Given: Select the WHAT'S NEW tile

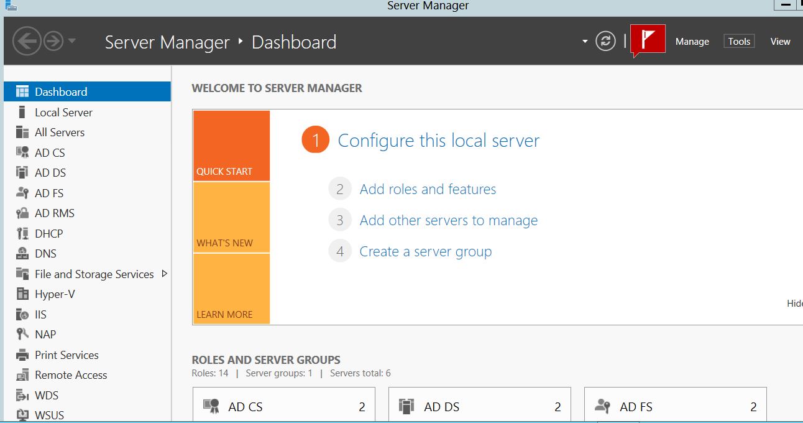Looking at the screenshot, I should (231, 217).
